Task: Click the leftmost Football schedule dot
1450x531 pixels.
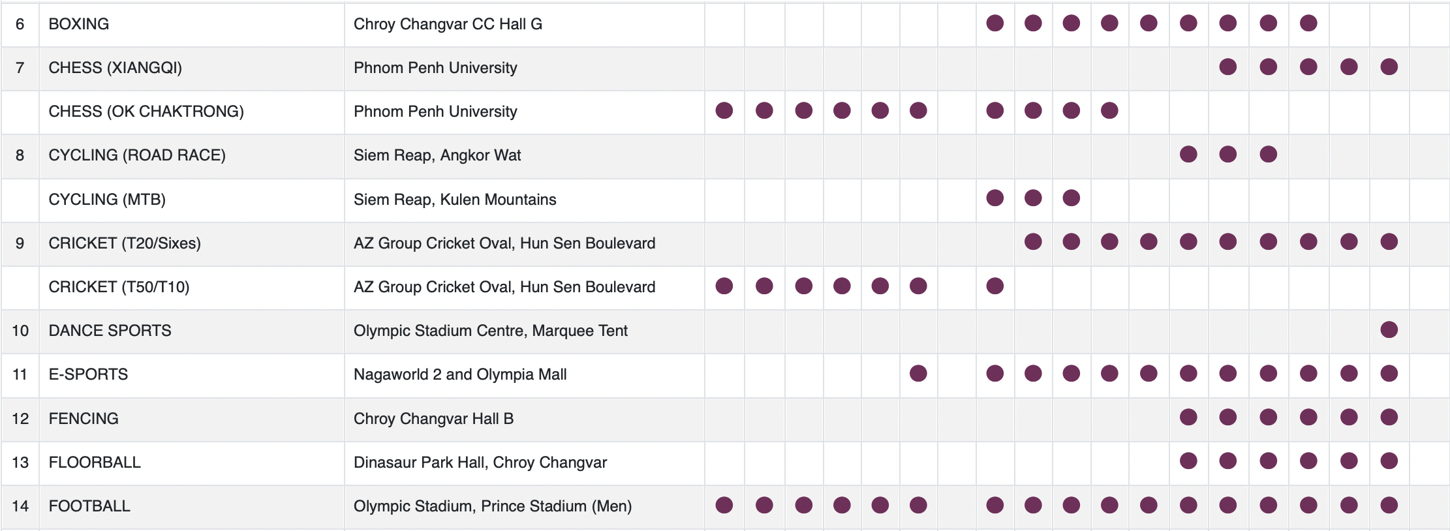Action: 724,506
